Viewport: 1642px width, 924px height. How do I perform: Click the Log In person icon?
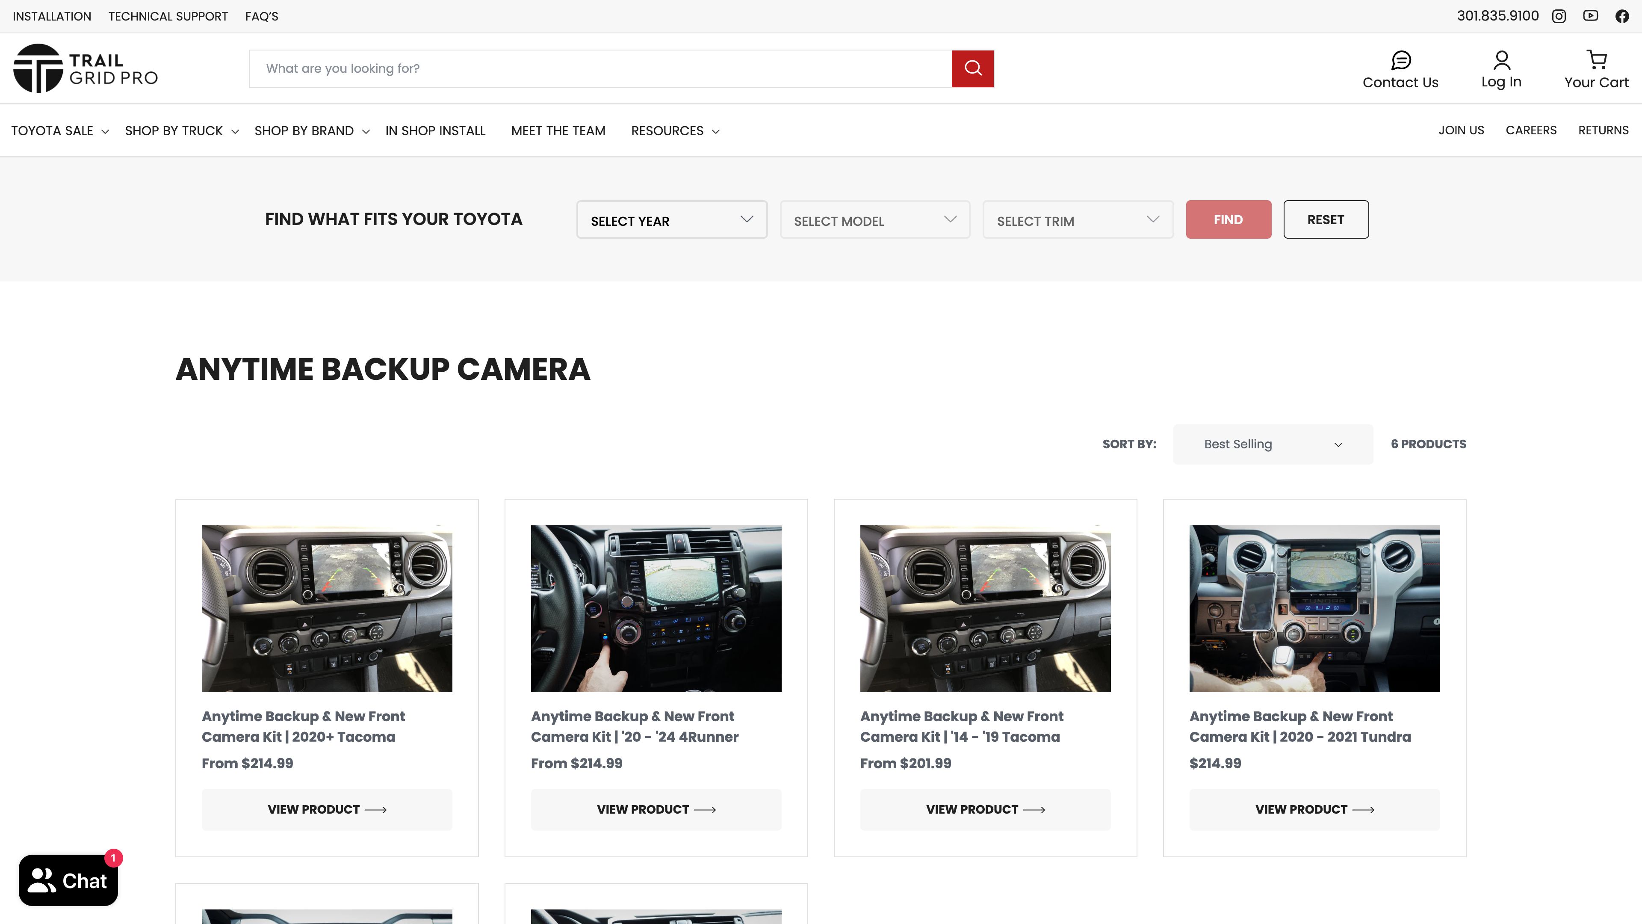click(1501, 60)
